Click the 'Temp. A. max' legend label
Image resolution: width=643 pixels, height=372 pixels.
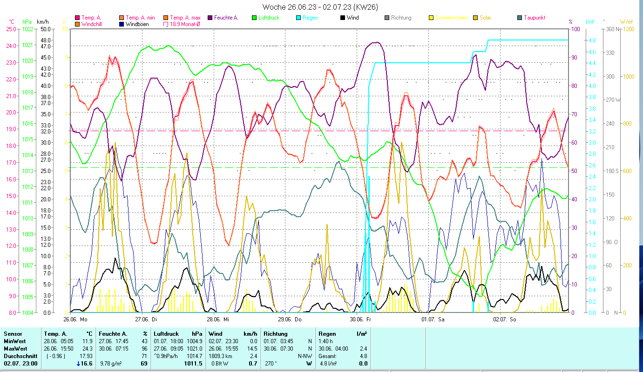coord(185,18)
